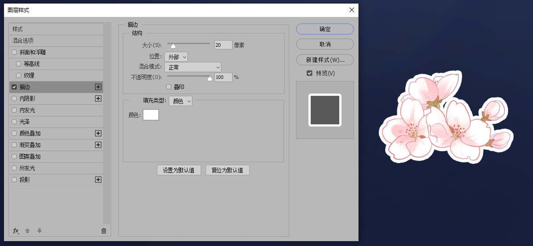
Task: Tick the 等高线 checkbox
Action: 18,64
